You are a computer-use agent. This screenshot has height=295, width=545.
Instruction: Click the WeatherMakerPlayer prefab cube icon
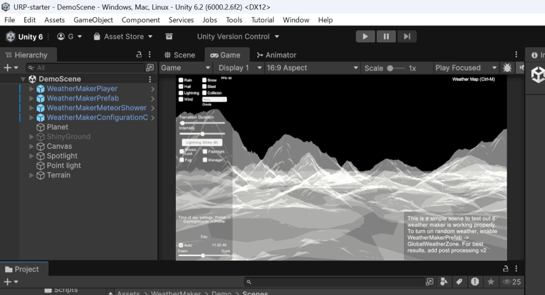tap(40, 89)
